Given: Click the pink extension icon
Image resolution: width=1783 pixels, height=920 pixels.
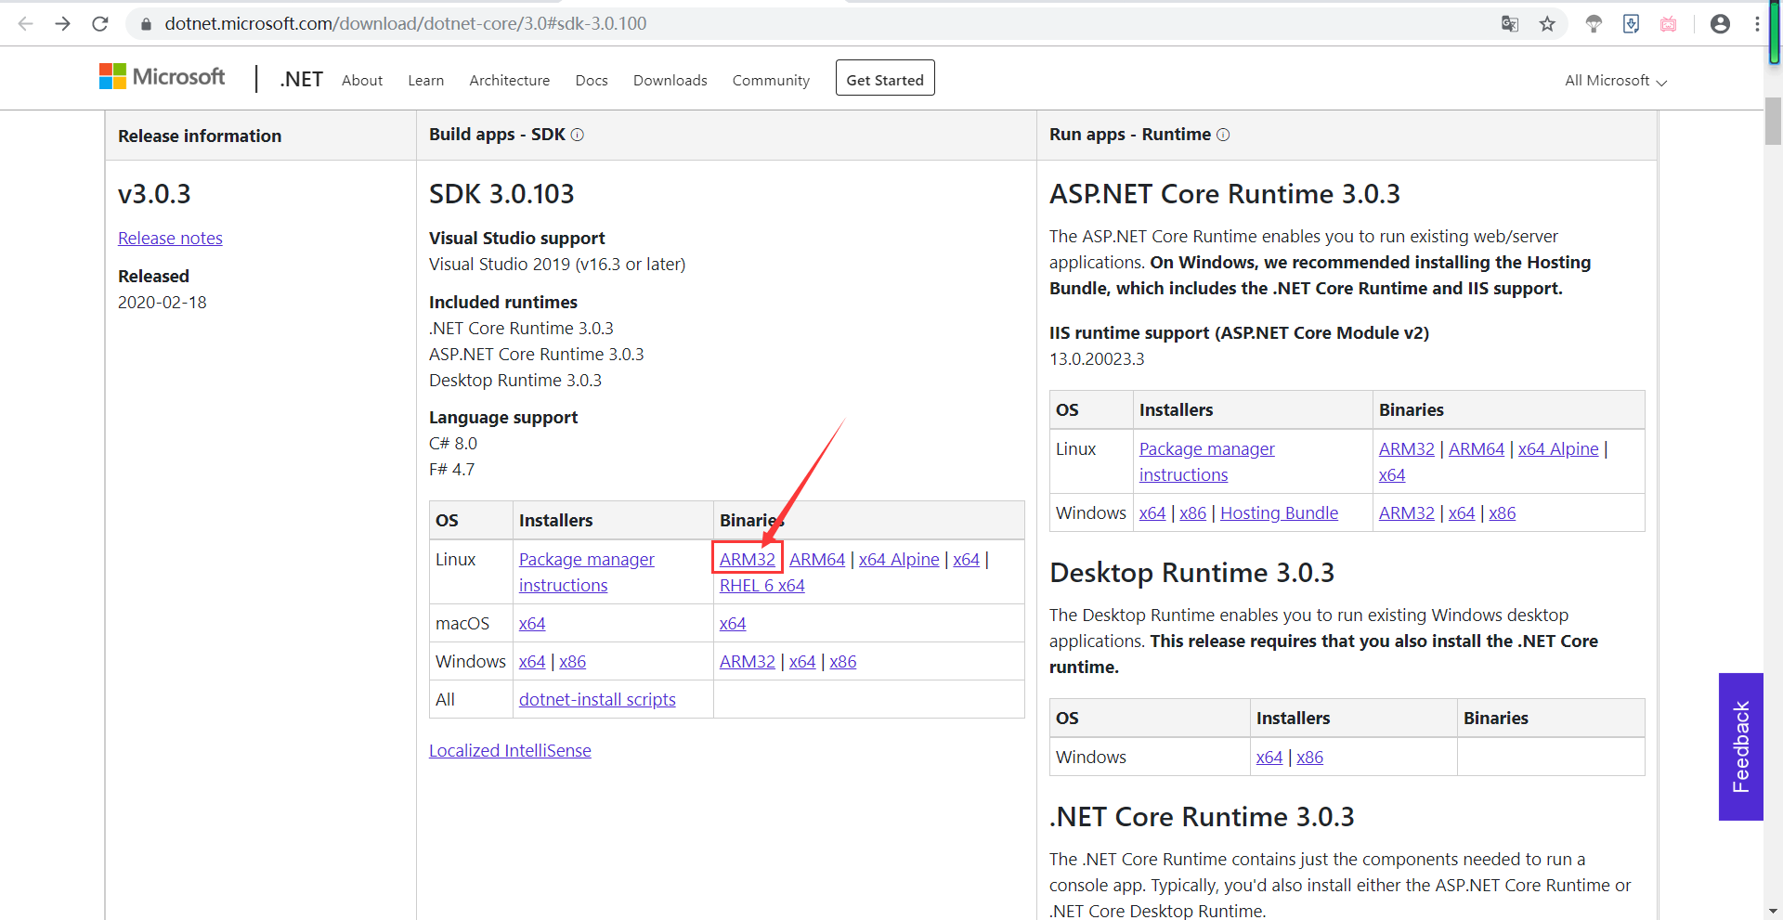Looking at the screenshot, I should (1669, 24).
